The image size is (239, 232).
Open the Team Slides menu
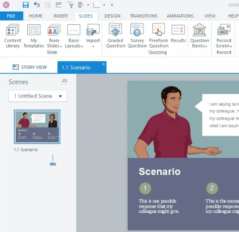pyautogui.click(x=54, y=36)
